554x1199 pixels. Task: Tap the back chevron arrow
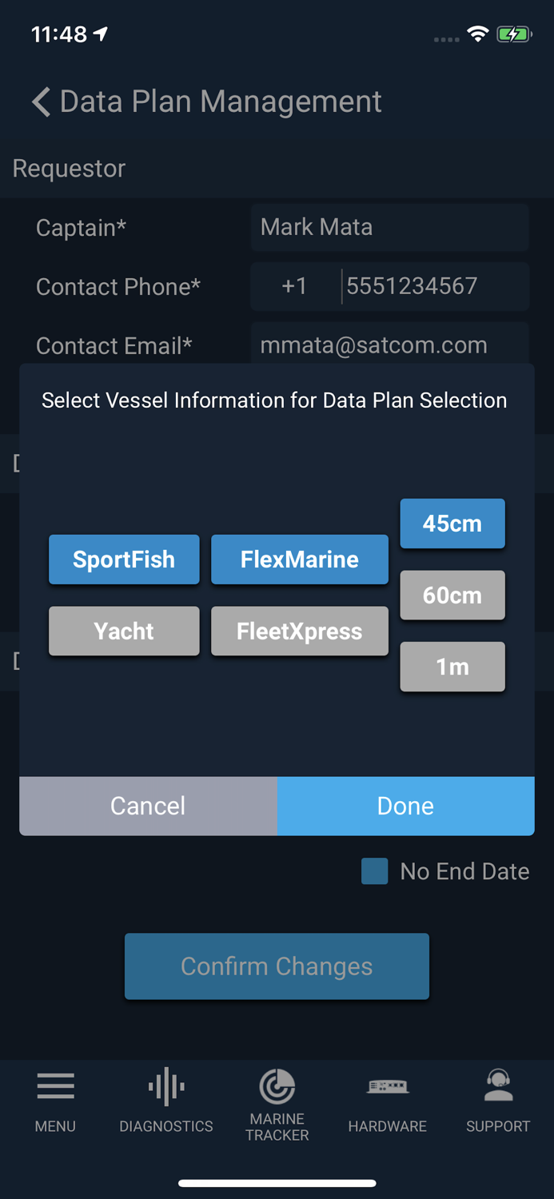(42, 102)
